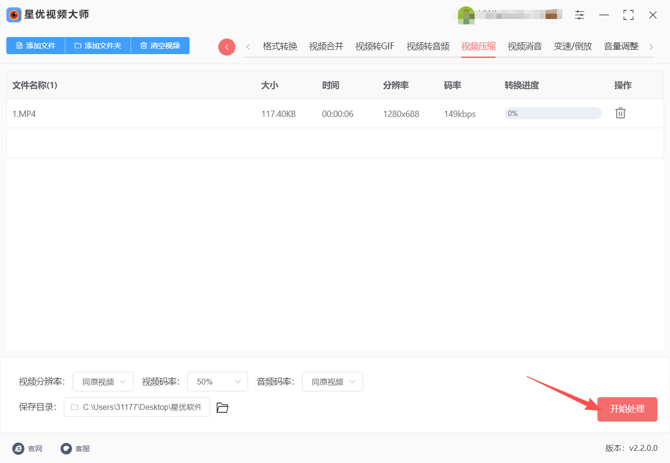Open the save folder browser icon
This screenshot has width=670, height=463.
point(223,407)
